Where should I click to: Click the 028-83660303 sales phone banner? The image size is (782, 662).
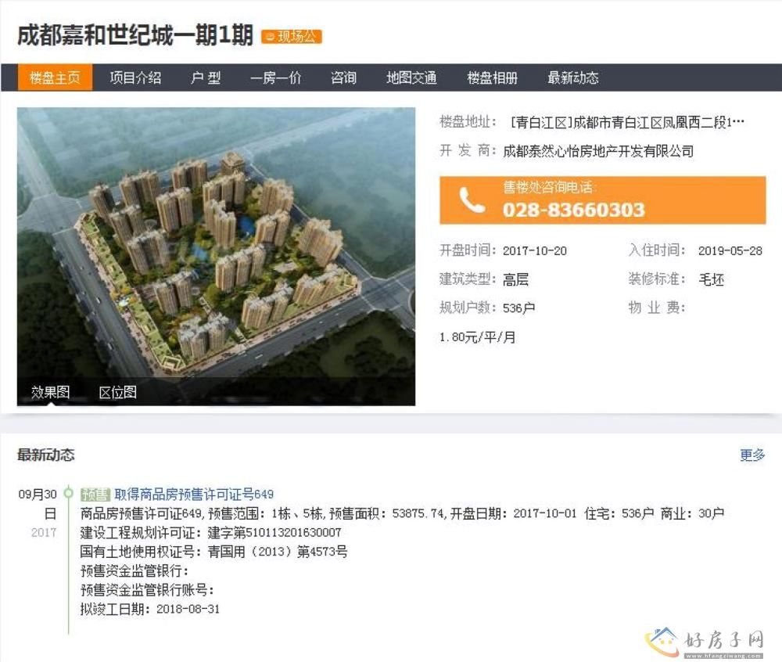(602, 200)
